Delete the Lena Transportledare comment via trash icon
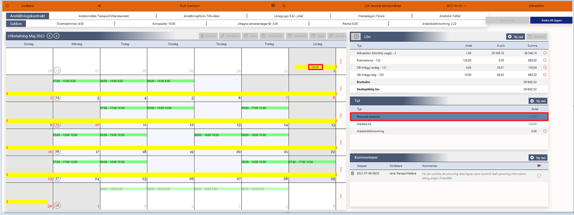 [353, 173]
